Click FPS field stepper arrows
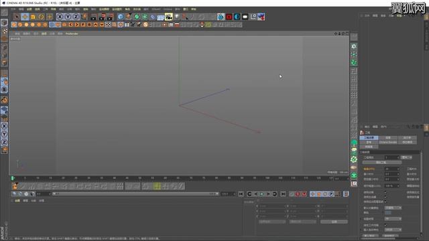This screenshot has height=241, width=429. tap(398, 169)
